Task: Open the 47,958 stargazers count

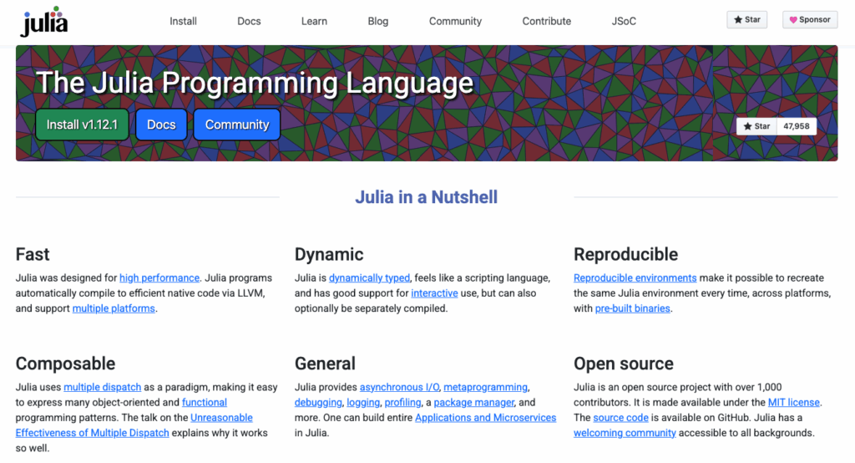Action: (797, 126)
